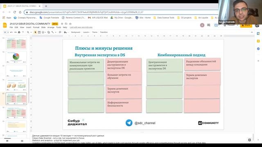
Task: Open the comment history icon
Action: point(208,25)
